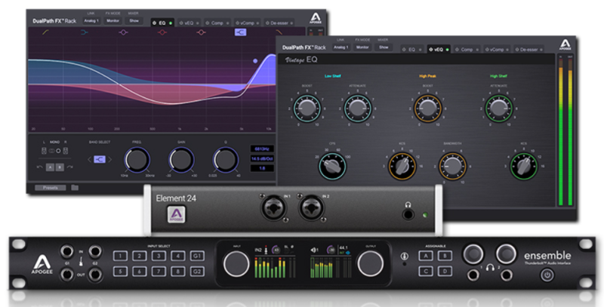Click the talkback microphone icon on the Ensemble
Screen dimensions: 604x307
coord(405,256)
